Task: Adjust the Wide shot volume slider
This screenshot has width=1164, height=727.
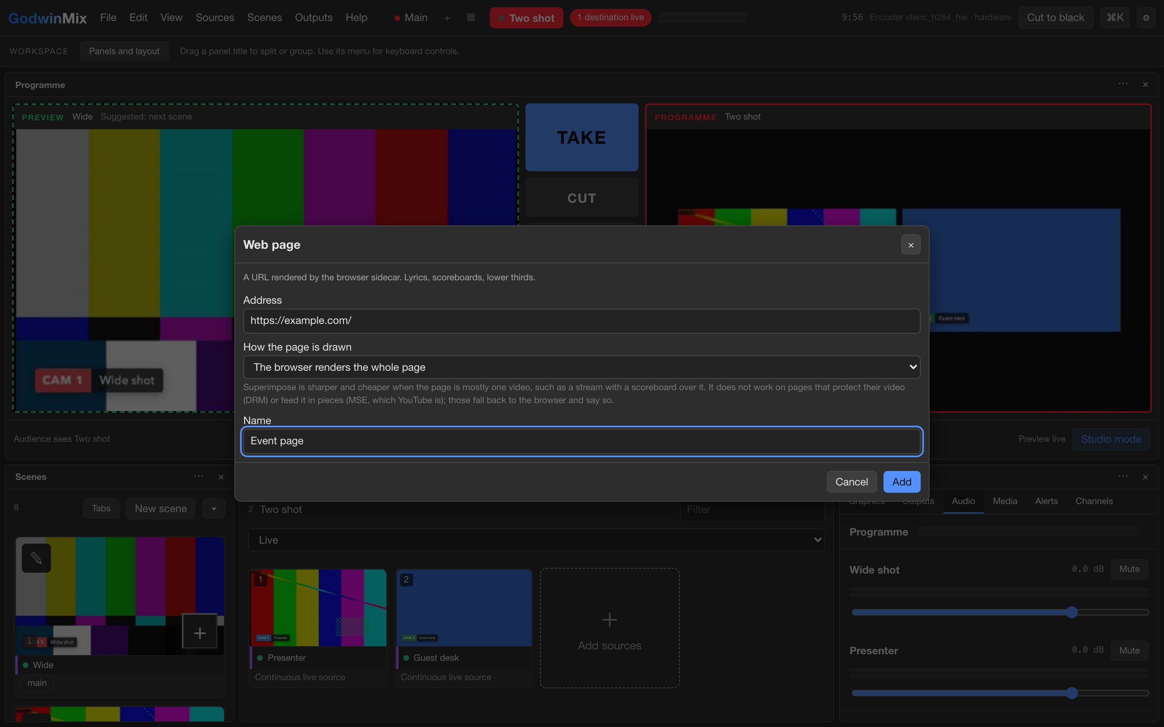Action: pyautogui.click(x=1000, y=612)
